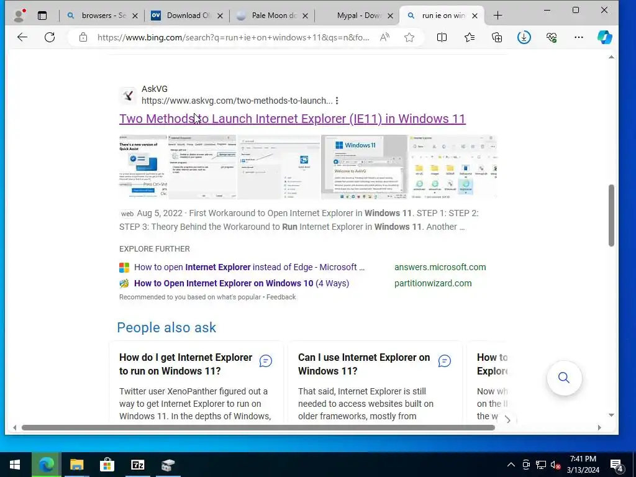Open the Edge profile icon
The image size is (636, 477).
click(19, 16)
